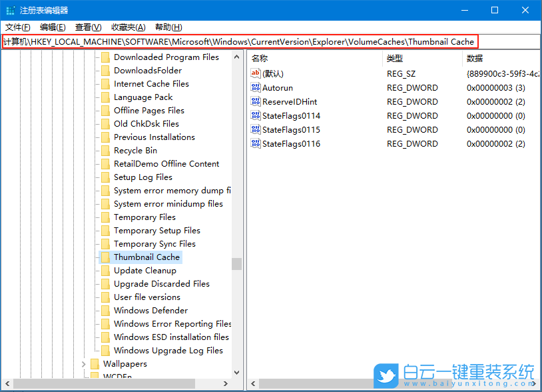Expand the Wallpapers registry key
This screenshot has width=542, height=392.
click(x=84, y=364)
